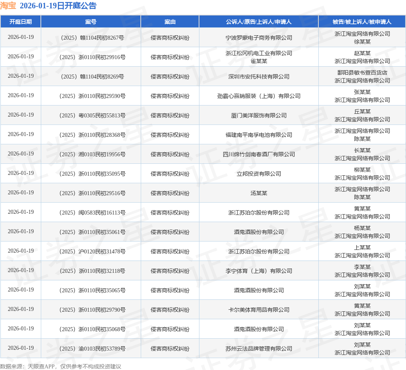Select case number (2025)浙0110民初29790号
The height and width of the screenshot is (370, 406).
click(x=92, y=310)
